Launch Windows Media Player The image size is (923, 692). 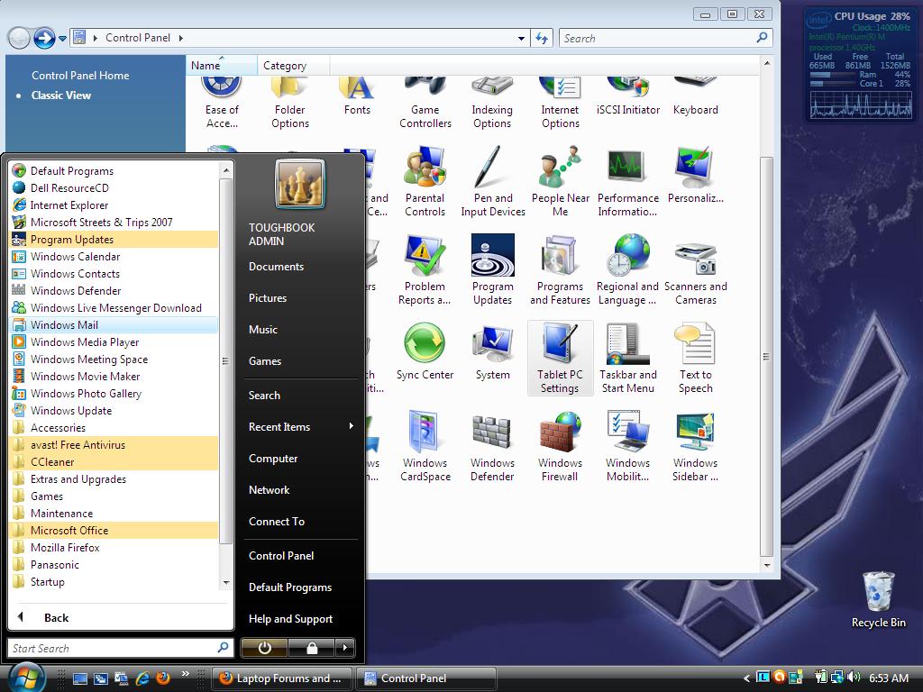coord(114,341)
